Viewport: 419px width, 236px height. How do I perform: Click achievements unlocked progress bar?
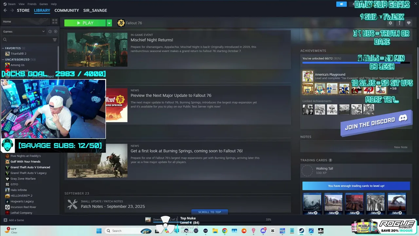[356, 63]
